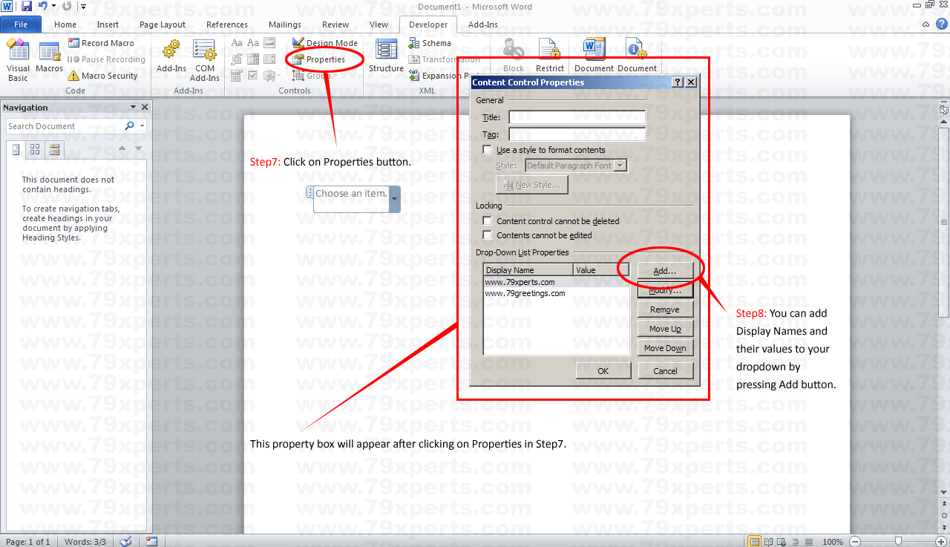Browse pages tab in Navigation pane
Viewport: 950px width, 547px height.
[x=35, y=149]
